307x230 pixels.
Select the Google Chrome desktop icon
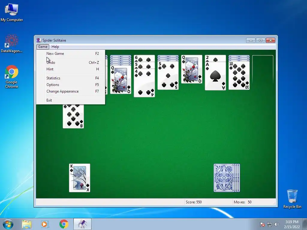tap(12, 77)
